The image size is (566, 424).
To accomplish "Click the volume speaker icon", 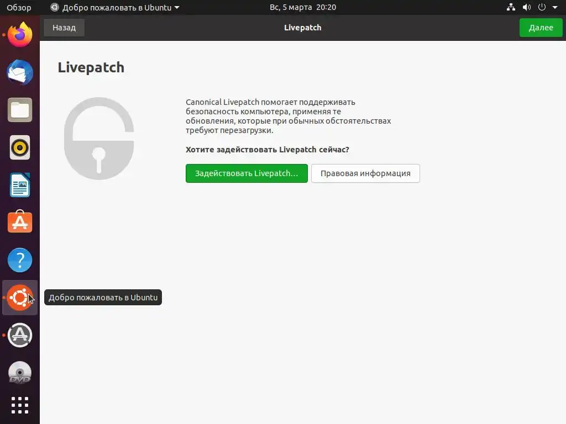I will pyautogui.click(x=527, y=7).
